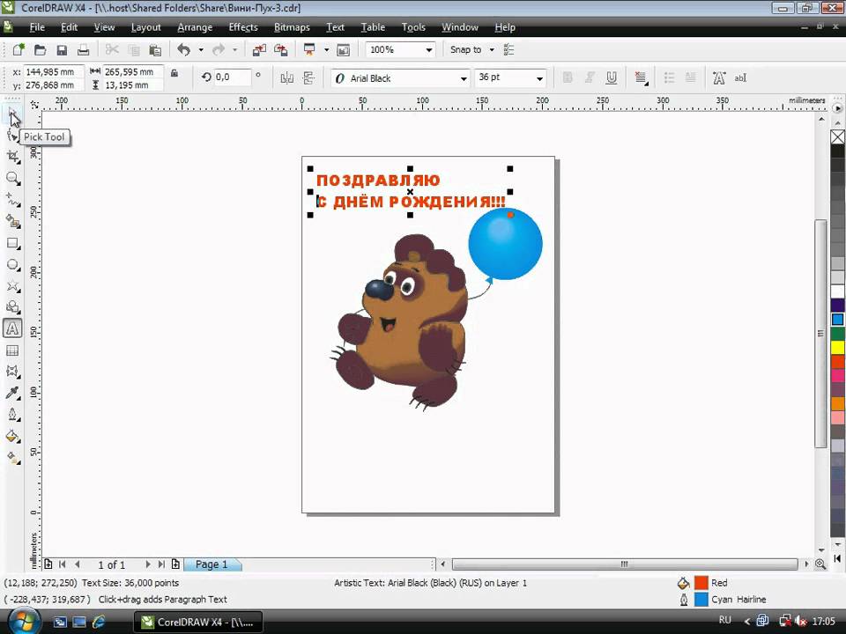Open the Effects menu

tap(243, 27)
